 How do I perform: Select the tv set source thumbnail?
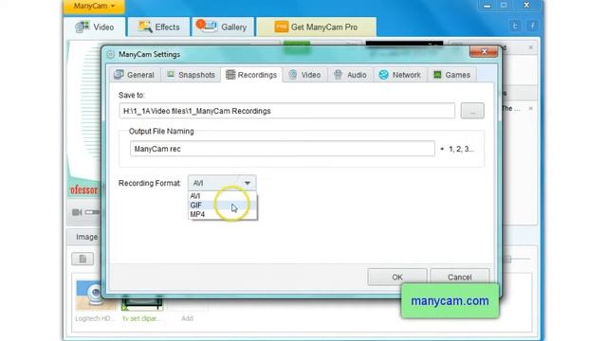(142, 304)
